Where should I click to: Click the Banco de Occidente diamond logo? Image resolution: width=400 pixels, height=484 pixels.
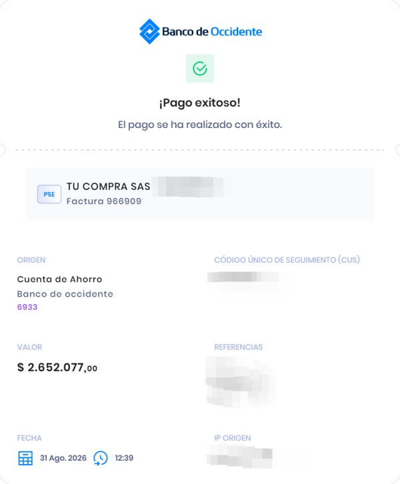pyautogui.click(x=149, y=31)
